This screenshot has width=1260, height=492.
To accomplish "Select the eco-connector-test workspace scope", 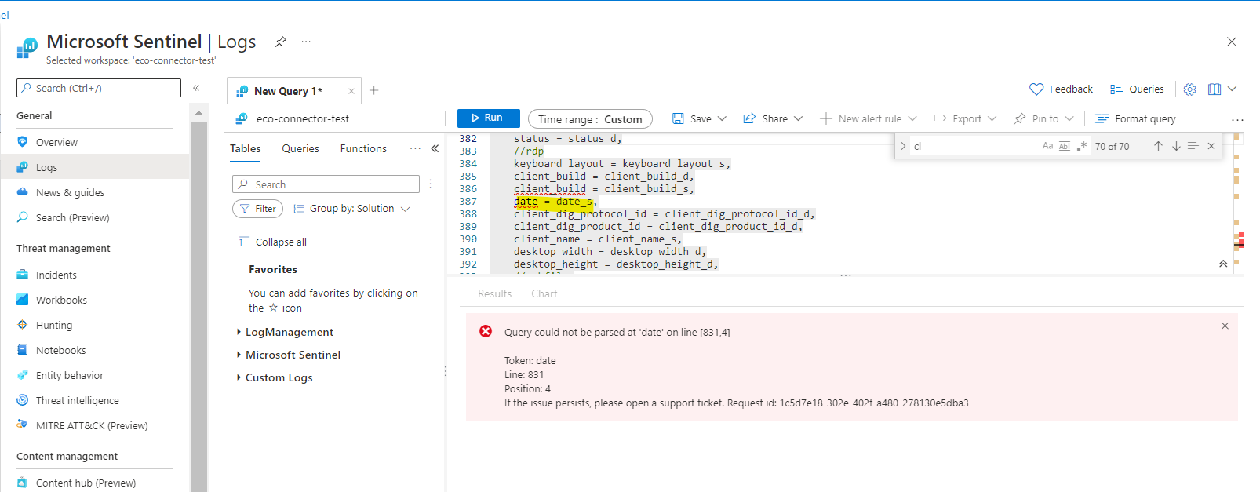I will pyautogui.click(x=293, y=118).
